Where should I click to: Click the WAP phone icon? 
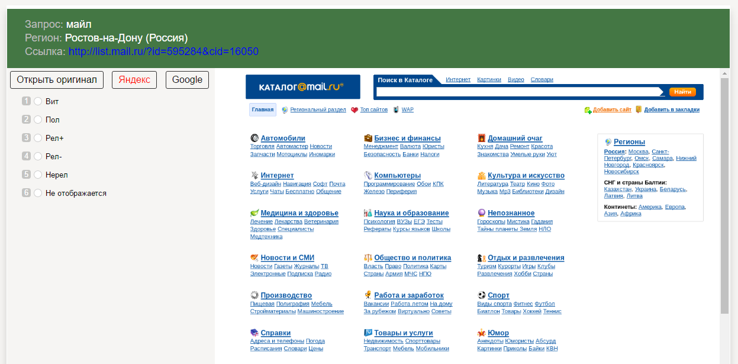click(395, 110)
